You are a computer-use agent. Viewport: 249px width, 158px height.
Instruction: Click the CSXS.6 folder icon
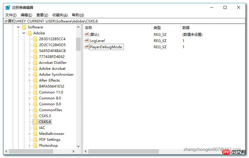36,122
